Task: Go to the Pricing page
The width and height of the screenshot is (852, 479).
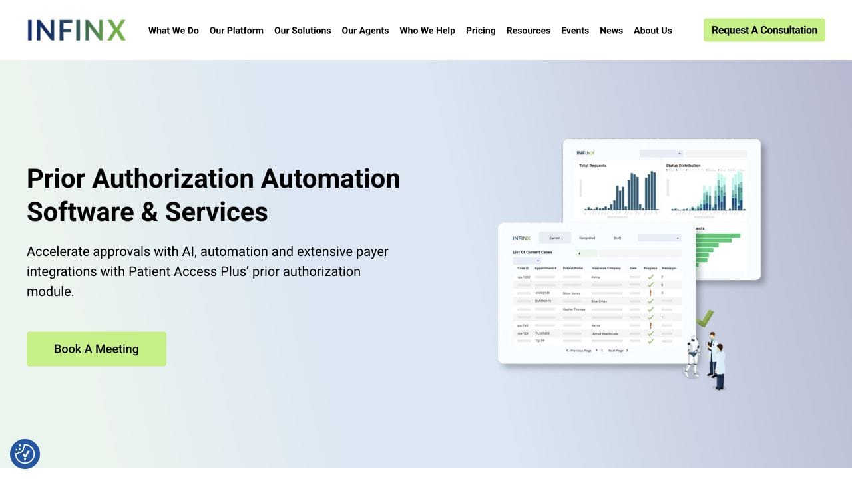Action: pyautogui.click(x=481, y=31)
